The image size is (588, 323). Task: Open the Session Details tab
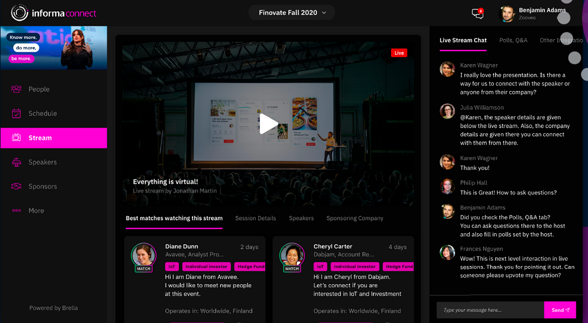click(x=255, y=218)
